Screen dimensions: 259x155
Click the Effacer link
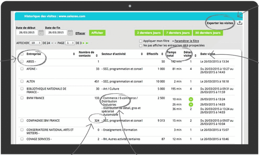point(80,33)
